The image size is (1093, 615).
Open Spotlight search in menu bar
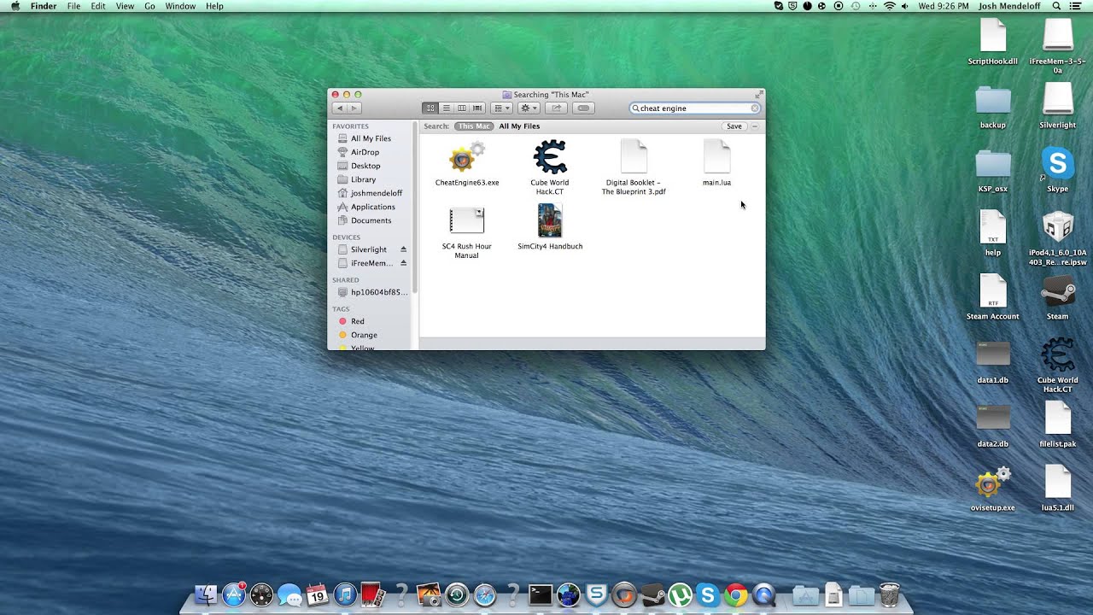1056,6
